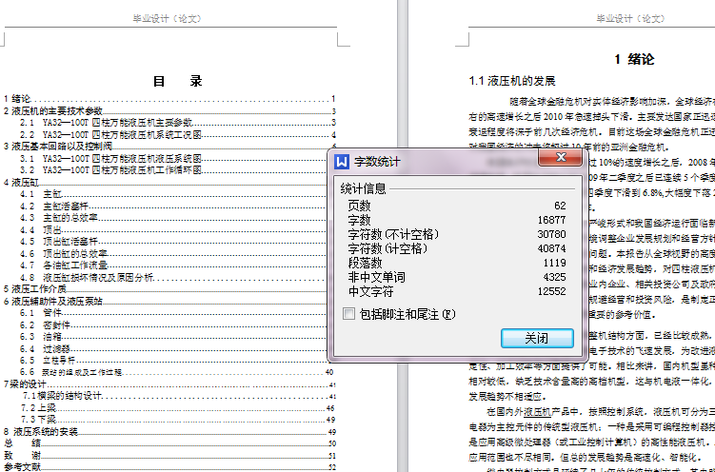Click left page header 毕业设计（论文）

(167, 19)
